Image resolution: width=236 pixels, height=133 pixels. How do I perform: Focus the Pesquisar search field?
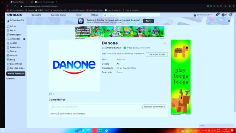pyautogui.click(x=132, y=15)
